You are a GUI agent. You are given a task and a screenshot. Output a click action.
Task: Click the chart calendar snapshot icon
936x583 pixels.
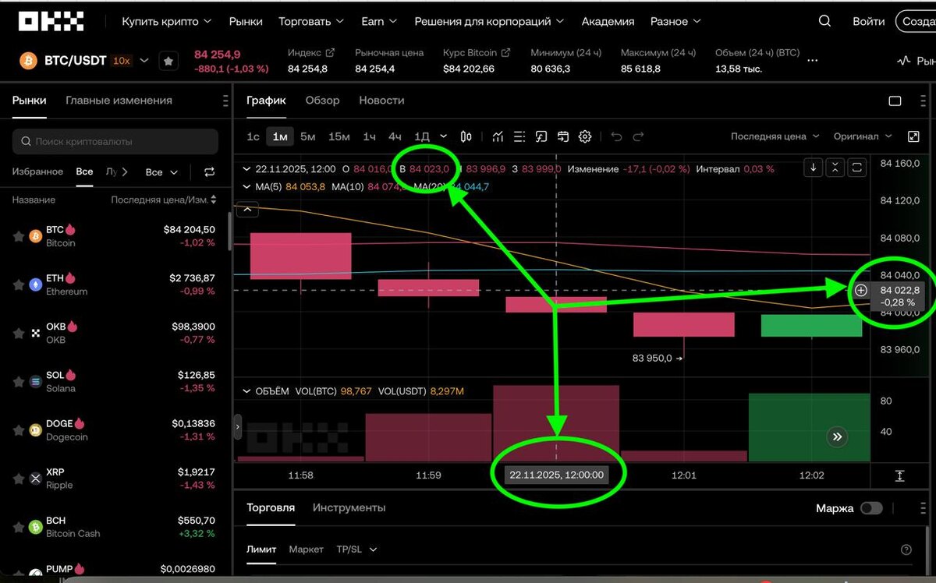click(x=563, y=136)
